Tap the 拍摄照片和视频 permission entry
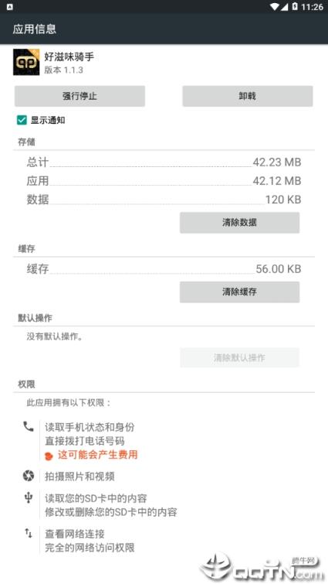 [79, 476]
